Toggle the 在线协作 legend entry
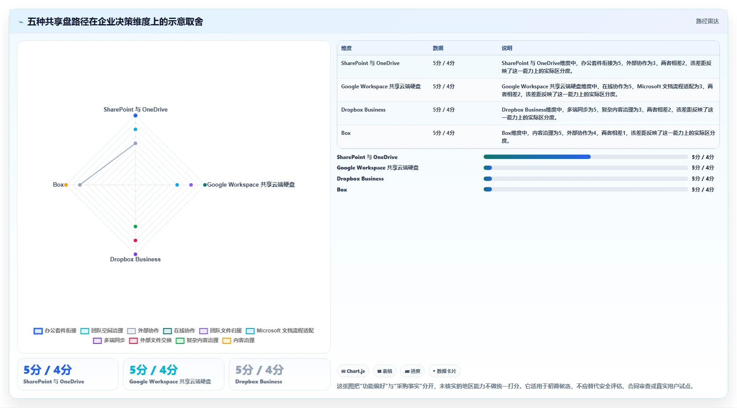This screenshot has width=737, height=408. (x=179, y=331)
